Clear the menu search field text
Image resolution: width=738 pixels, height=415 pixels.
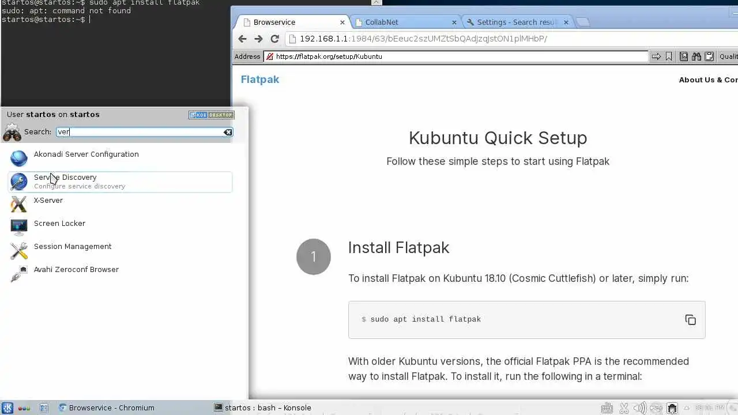pos(228,132)
